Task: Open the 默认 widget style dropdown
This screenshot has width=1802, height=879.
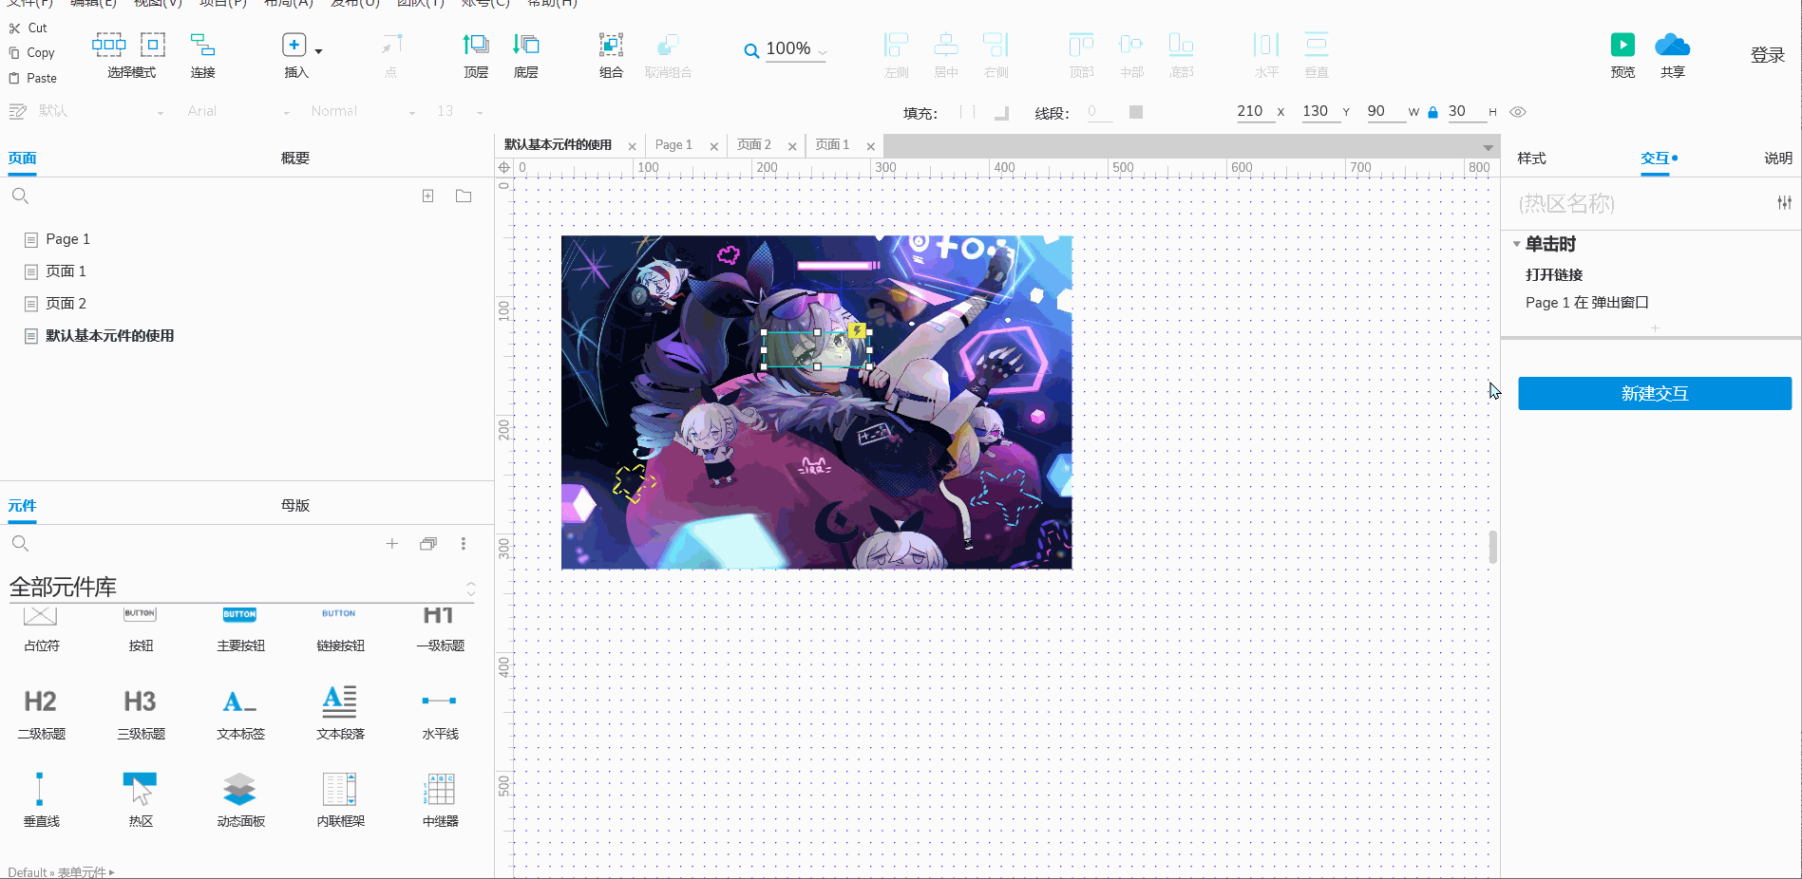Action: point(161,113)
